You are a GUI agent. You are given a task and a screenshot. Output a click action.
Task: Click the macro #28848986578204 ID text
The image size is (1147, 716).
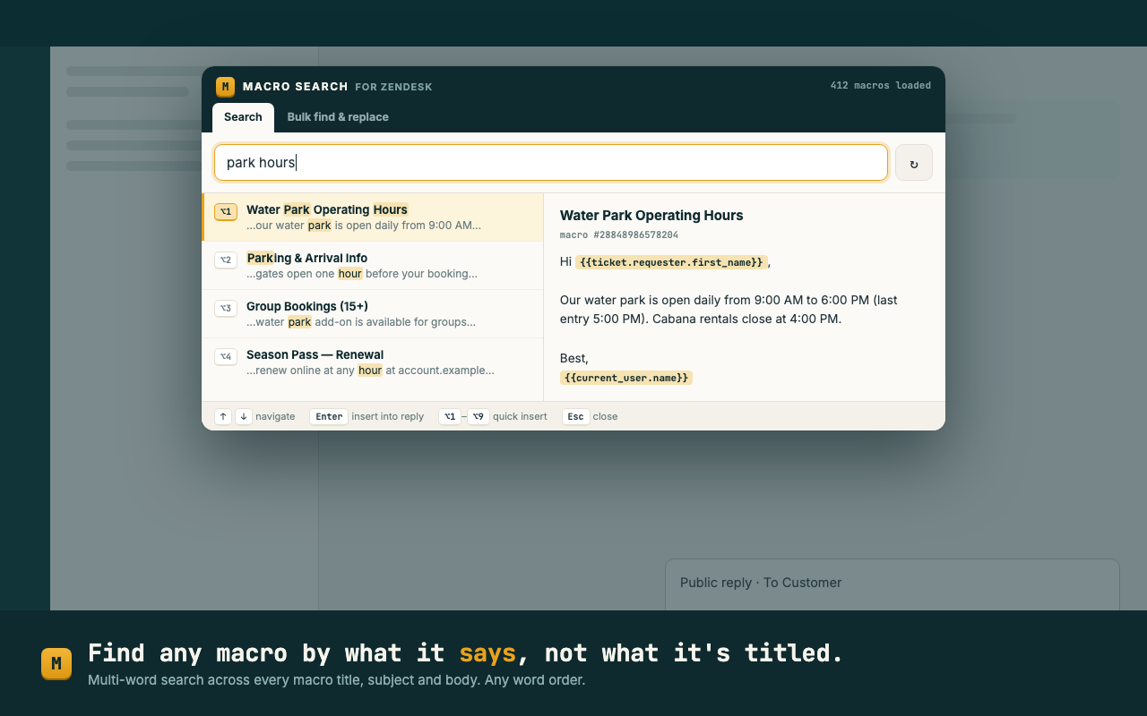click(619, 235)
